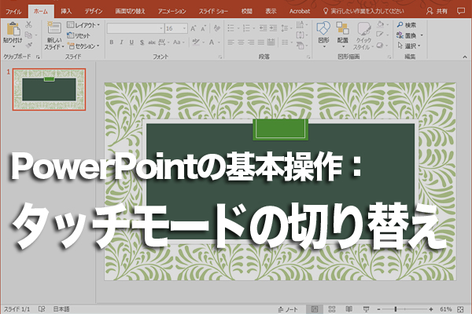This screenshot has height=314, width=472.
Task: Click the Arrange (配置) icon
Action: tap(342, 28)
